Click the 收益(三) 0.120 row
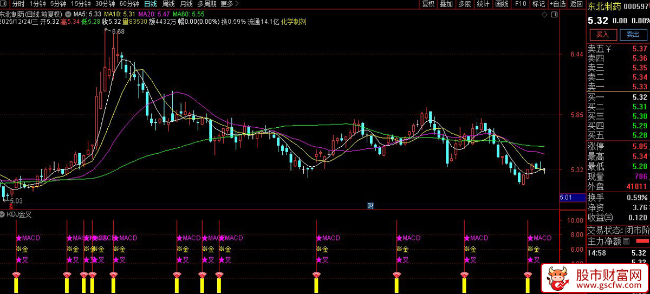650x294 pixels. 618,218
